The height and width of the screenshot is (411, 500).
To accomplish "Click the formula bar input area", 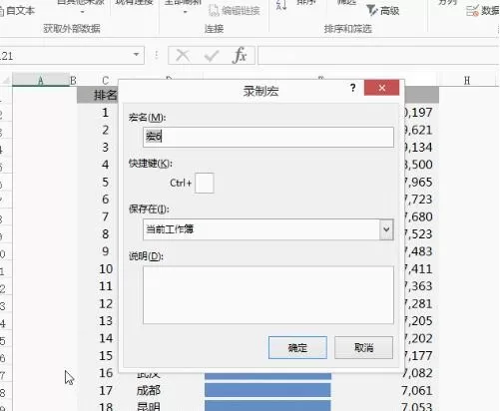I will [378, 55].
